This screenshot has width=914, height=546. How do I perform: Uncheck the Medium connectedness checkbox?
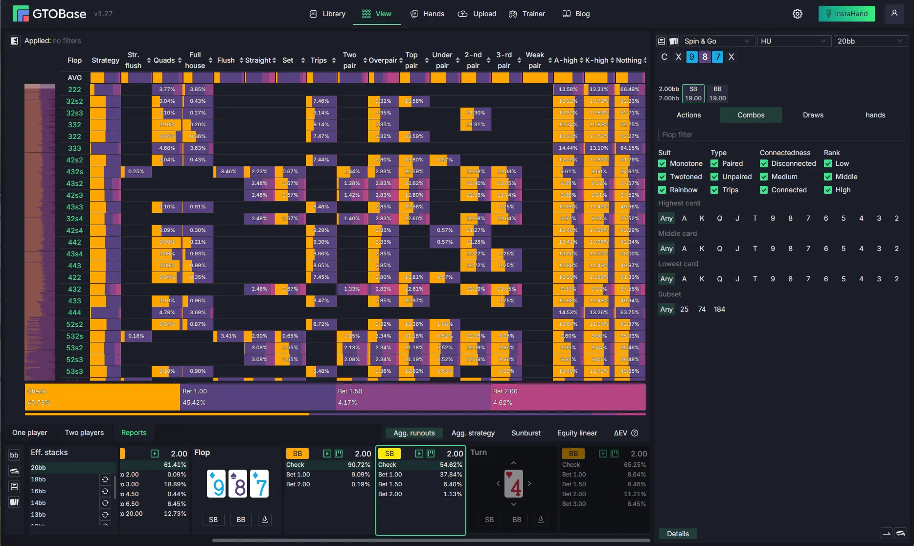764,177
